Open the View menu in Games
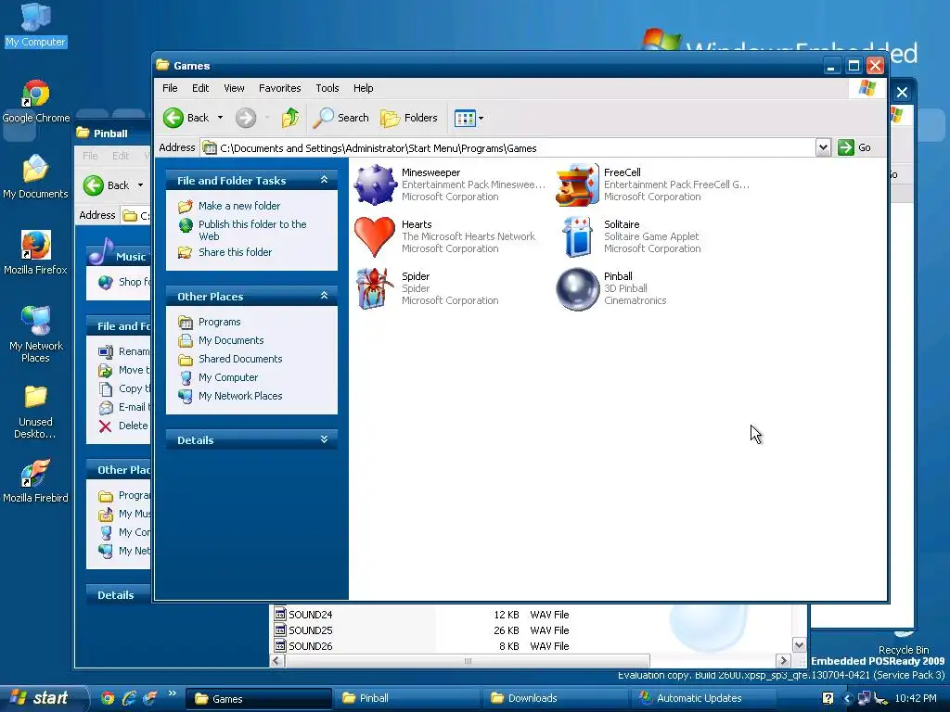The height and width of the screenshot is (712, 950). 234,88
